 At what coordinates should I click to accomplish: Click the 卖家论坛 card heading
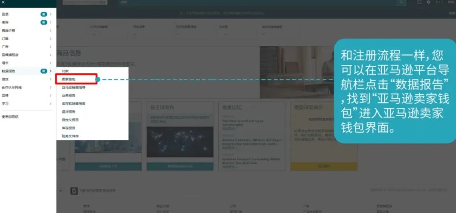coord(232,107)
